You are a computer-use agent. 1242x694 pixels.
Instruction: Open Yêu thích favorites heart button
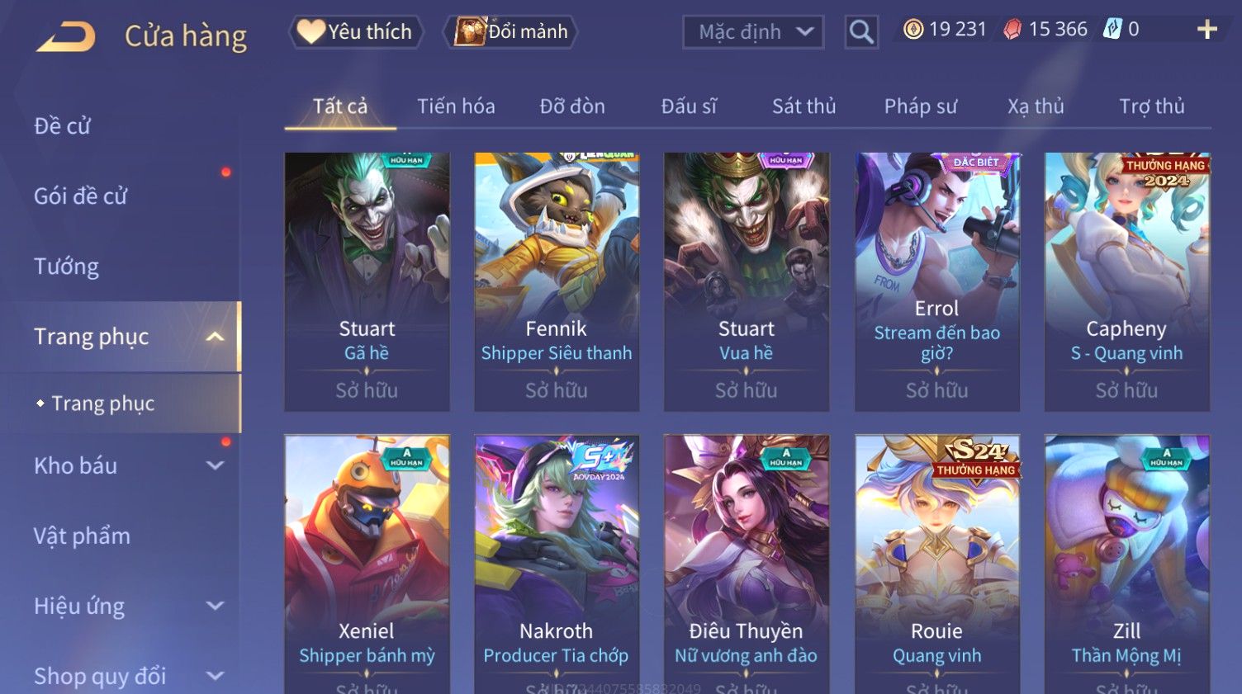coord(356,32)
